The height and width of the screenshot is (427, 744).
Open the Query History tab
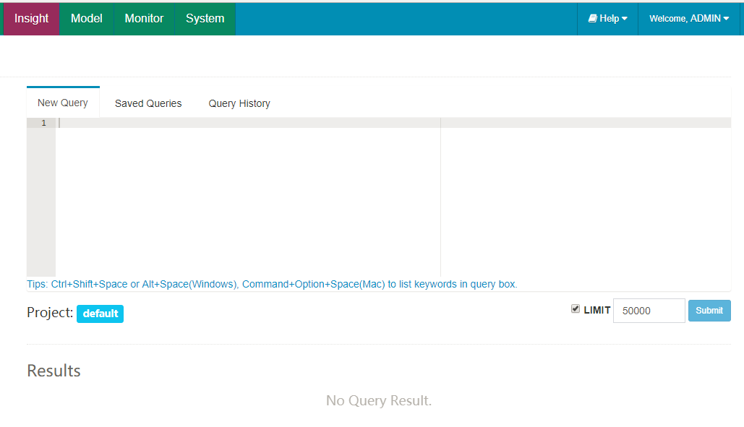click(239, 103)
